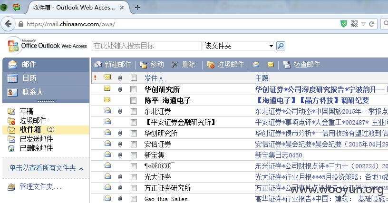388x203 pixels.
Task: Select the 收件箱 folder
Action: coord(46,130)
